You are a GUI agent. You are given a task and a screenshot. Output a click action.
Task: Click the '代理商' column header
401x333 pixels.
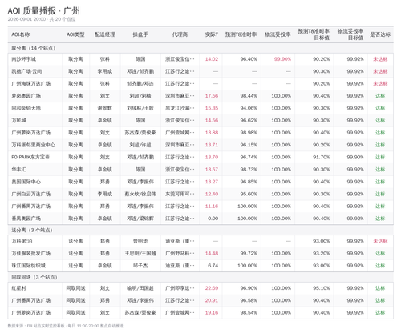[180, 34]
